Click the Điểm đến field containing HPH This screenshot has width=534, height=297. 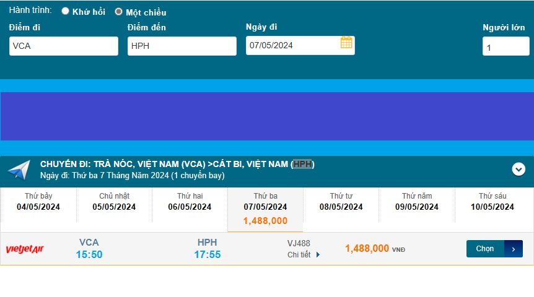coord(182,46)
